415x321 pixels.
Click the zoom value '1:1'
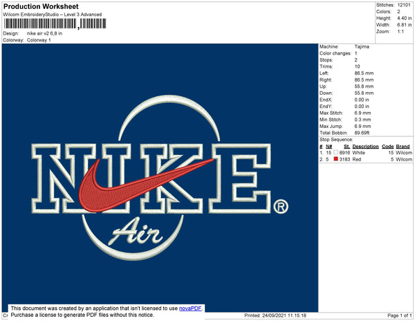400,32
